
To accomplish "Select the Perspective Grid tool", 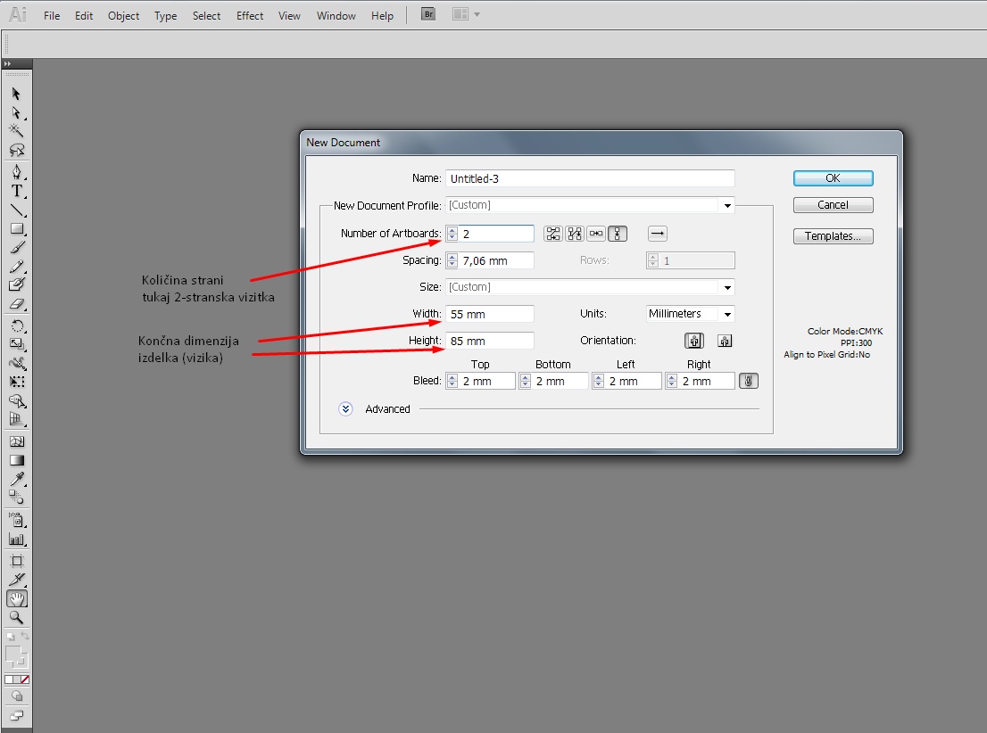I will [x=16, y=419].
